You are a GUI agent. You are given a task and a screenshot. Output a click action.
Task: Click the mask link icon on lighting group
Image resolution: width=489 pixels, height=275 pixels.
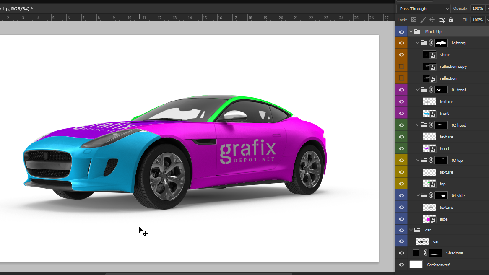pos(431,43)
